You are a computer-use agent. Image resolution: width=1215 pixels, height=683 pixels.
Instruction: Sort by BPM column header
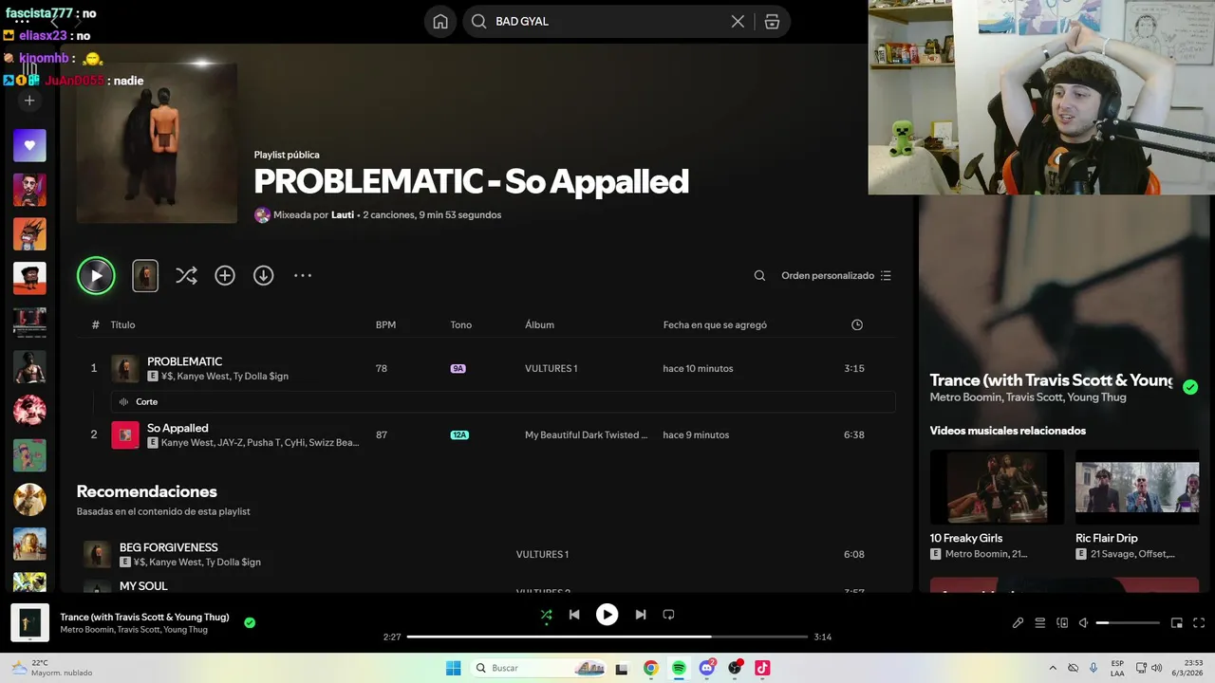click(x=385, y=324)
